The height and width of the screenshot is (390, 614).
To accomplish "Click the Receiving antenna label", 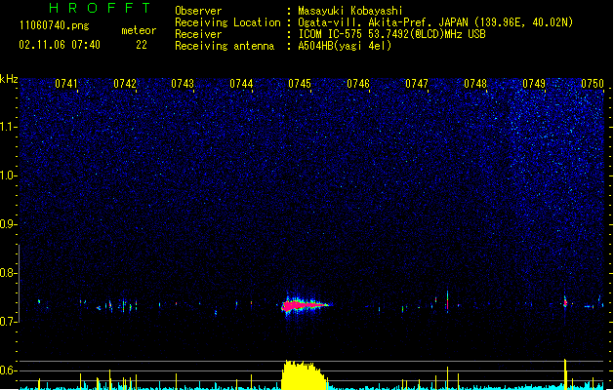I will [x=225, y=46].
